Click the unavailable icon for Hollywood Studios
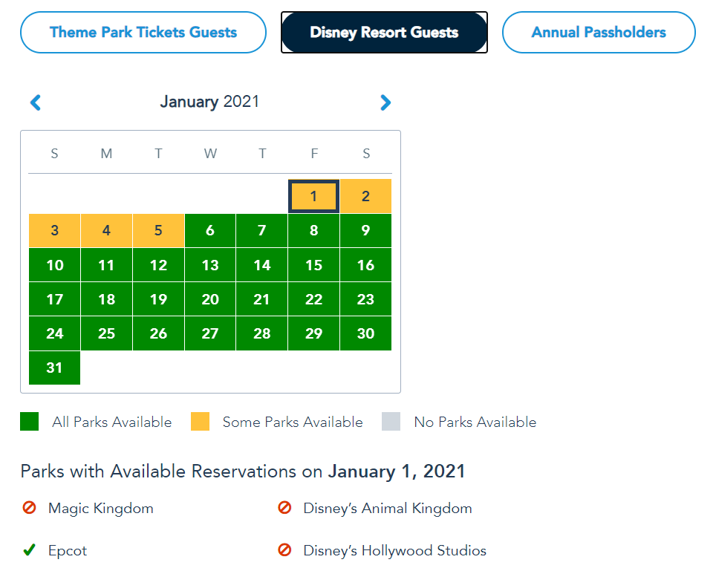Viewport: 716px width, 571px height. [x=284, y=551]
